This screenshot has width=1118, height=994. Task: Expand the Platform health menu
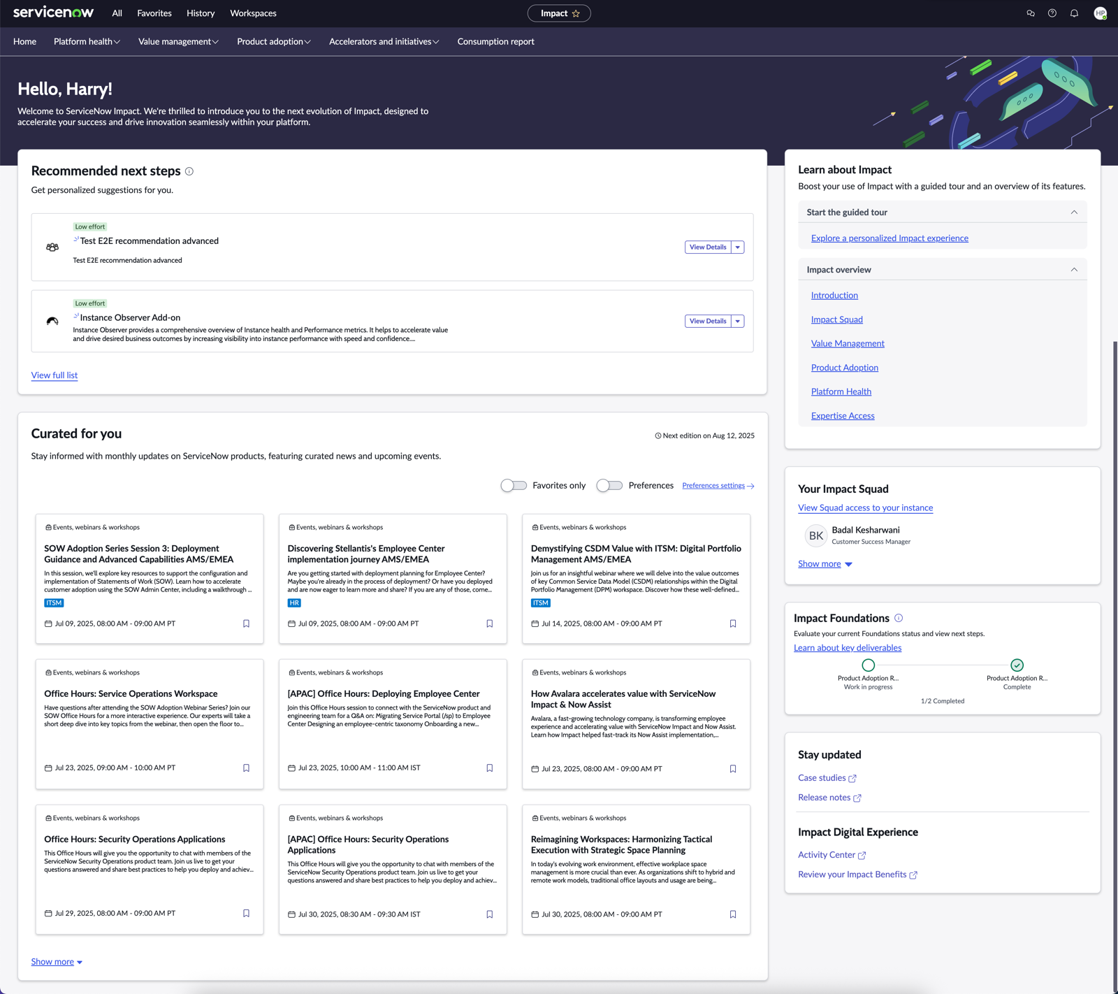87,42
